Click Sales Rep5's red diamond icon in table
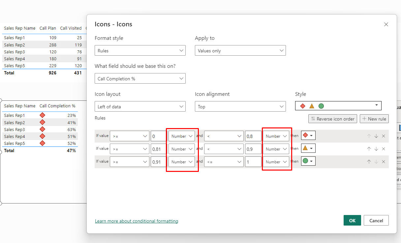Image resolution: width=401 pixels, height=243 pixels. [42, 143]
